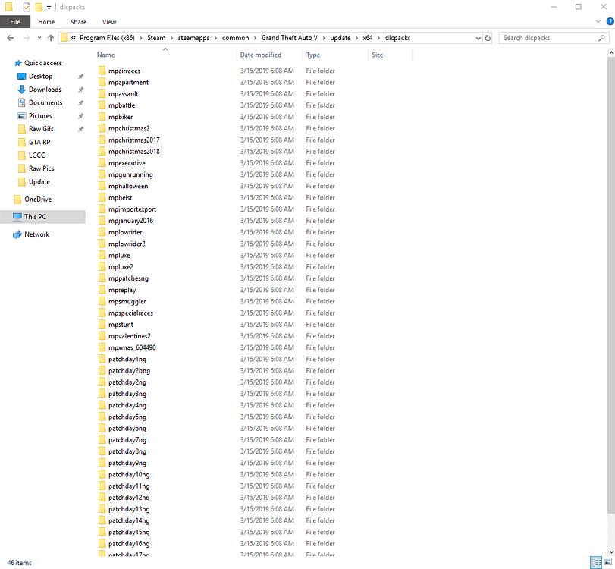The height and width of the screenshot is (569, 615).
Task: Open the File ribbon tab
Action: pos(15,22)
